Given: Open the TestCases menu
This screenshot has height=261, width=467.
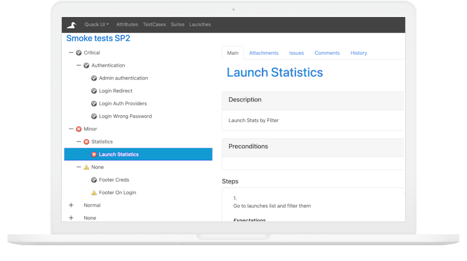Looking at the screenshot, I should tap(154, 24).
